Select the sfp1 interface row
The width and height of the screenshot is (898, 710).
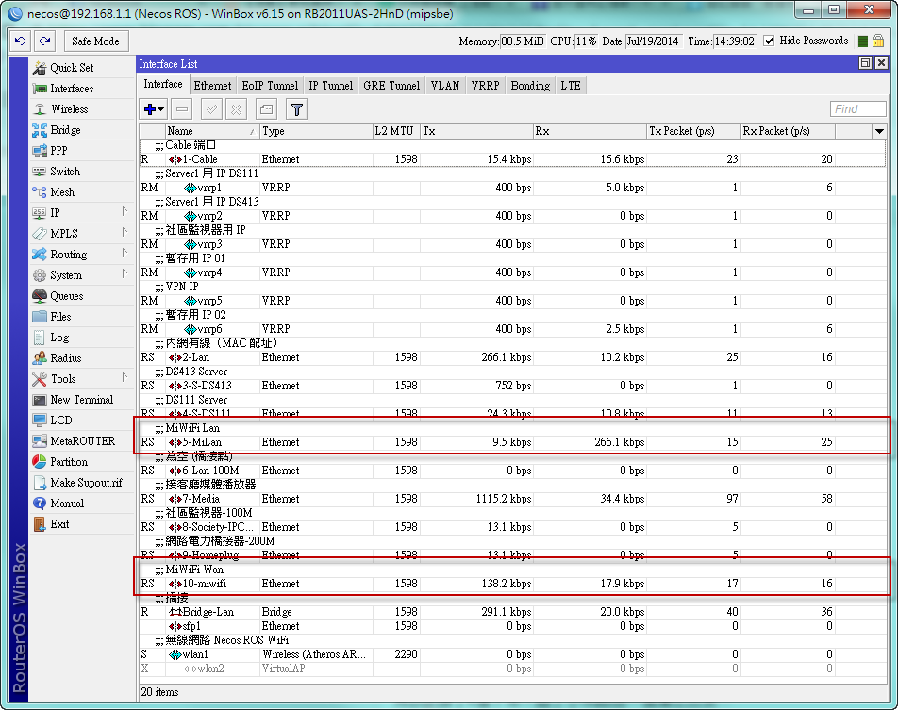point(512,626)
